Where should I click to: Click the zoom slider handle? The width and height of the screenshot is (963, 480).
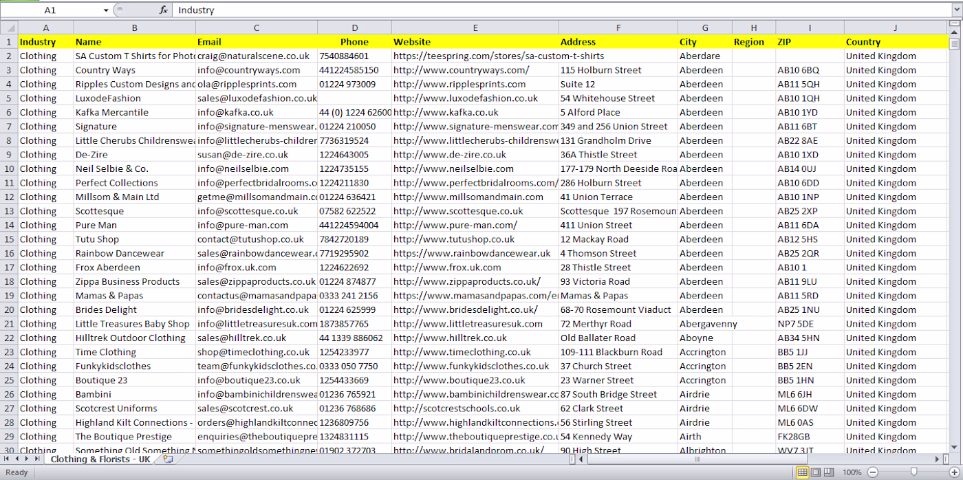click(x=913, y=472)
